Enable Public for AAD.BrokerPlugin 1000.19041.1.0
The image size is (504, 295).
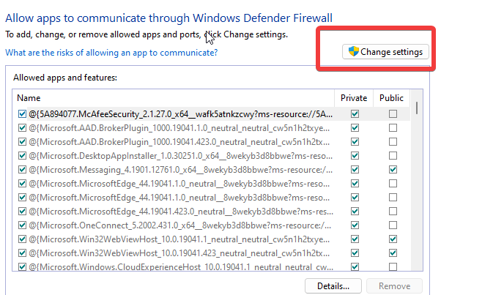click(393, 128)
